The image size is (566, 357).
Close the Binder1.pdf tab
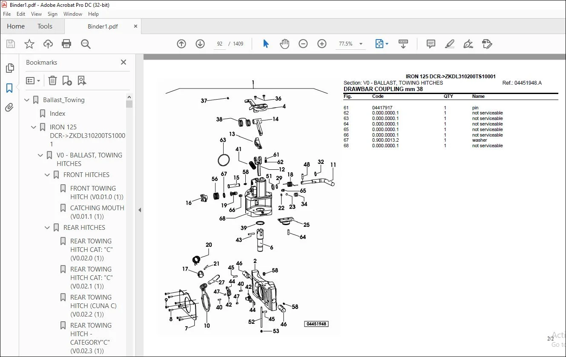135,26
